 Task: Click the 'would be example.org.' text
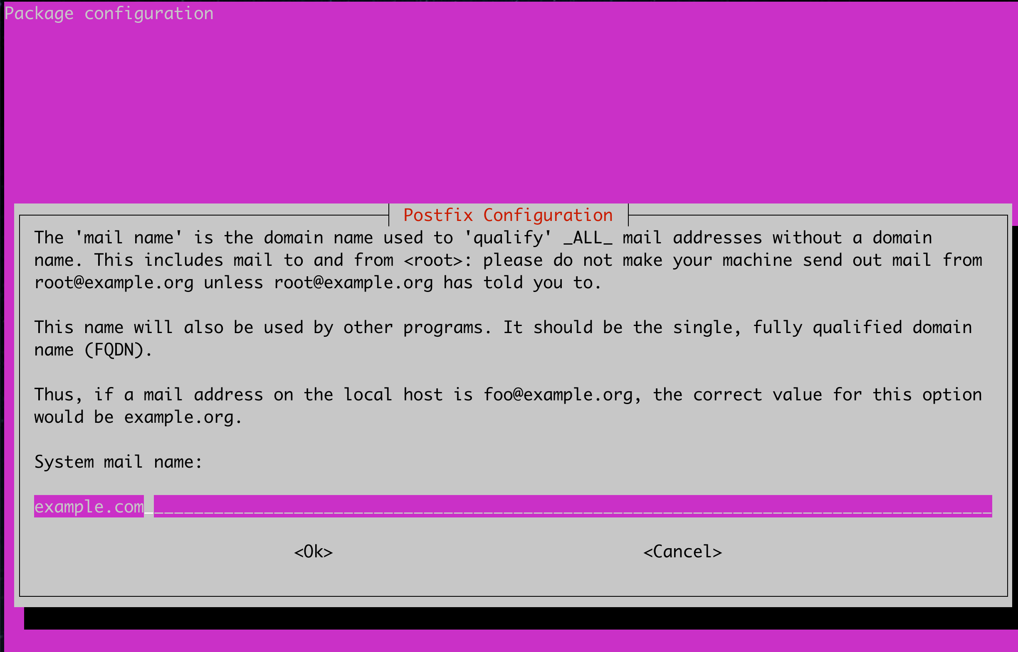(138, 417)
